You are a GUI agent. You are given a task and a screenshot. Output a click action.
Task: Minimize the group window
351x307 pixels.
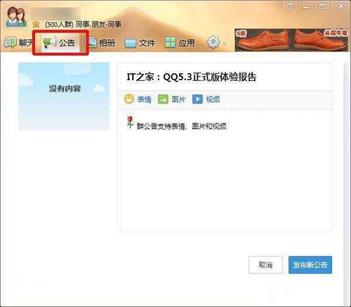coord(306,6)
